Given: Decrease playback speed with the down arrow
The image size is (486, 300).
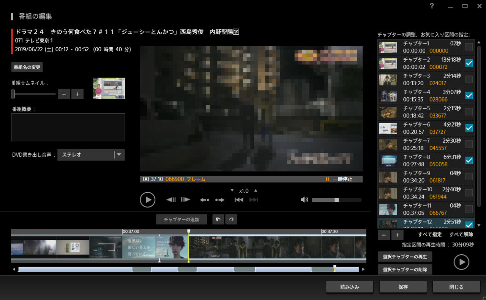Looking at the screenshot, I should (x=232, y=190).
